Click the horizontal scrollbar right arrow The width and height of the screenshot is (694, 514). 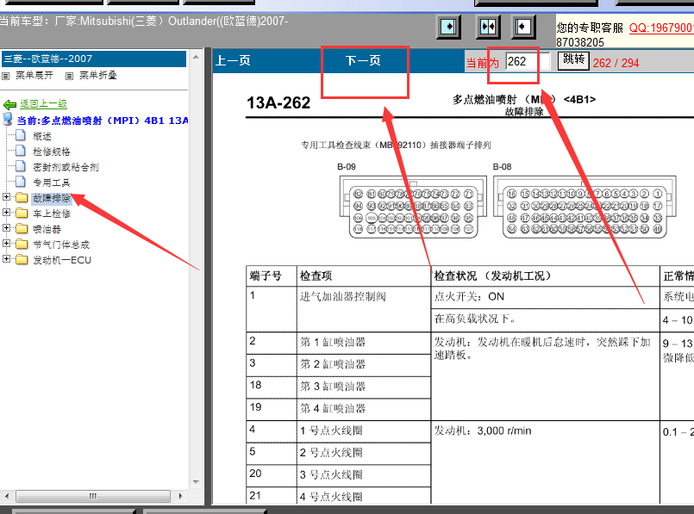(180, 496)
